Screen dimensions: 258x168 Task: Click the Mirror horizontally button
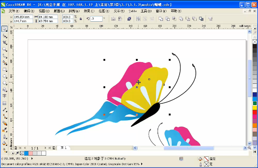pyautogui.click(x=113, y=19)
